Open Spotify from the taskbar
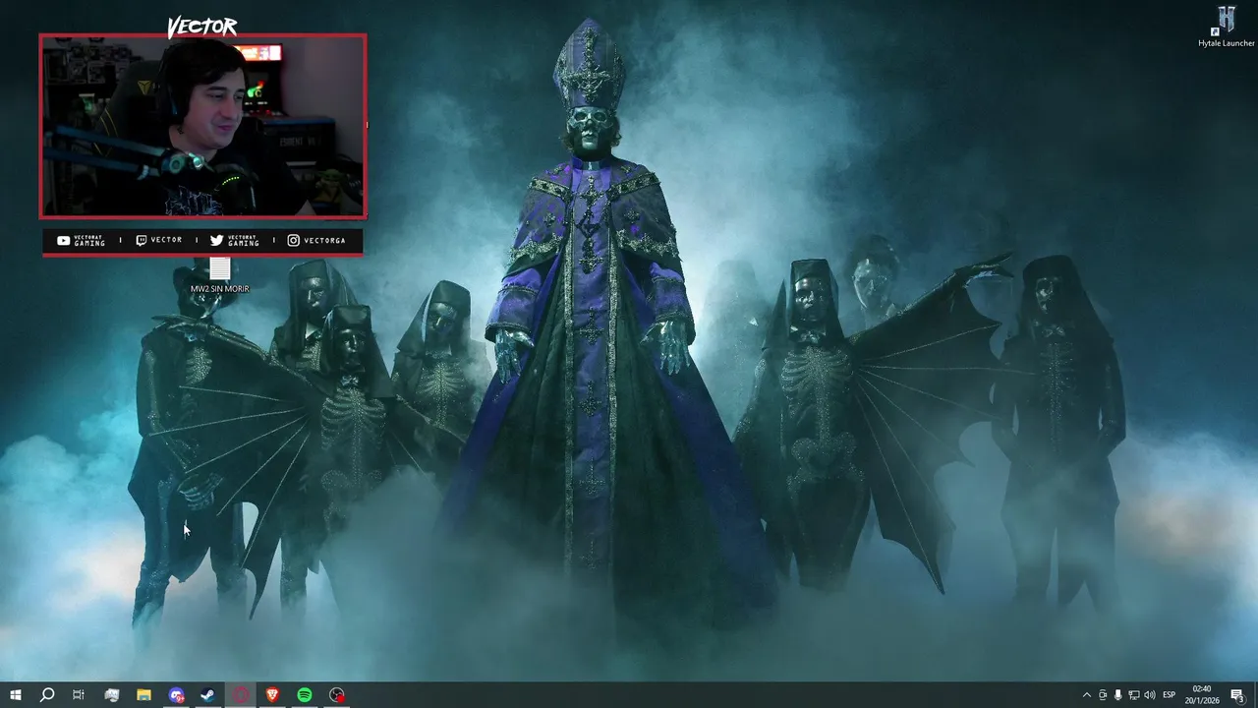Viewport: 1258px width, 708px height. [305, 695]
